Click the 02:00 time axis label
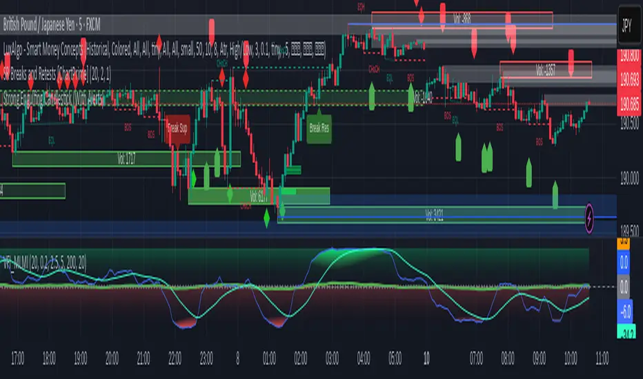 [x=301, y=358]
